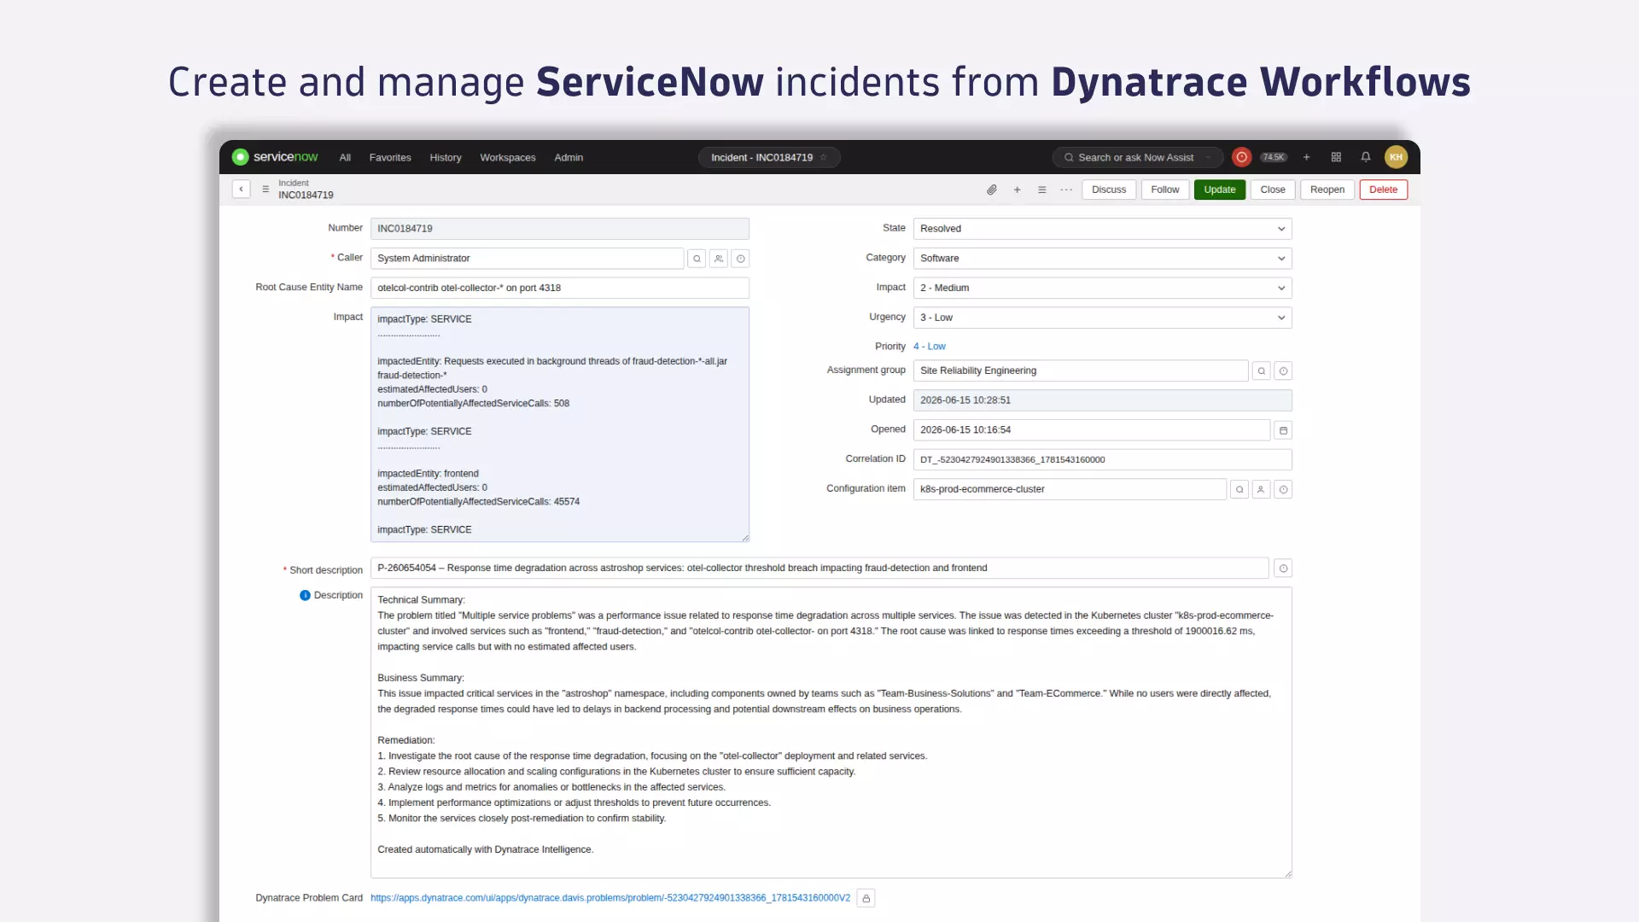1639x922 pixels.
Task: Click the Caller lookup magnifier icon
Action: click(x=697, y=259)
